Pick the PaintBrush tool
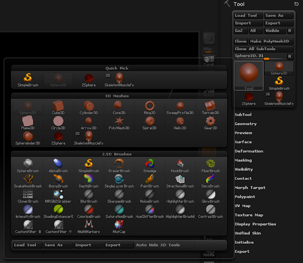Viewport: 303px width, 263px height. [150, 181]
